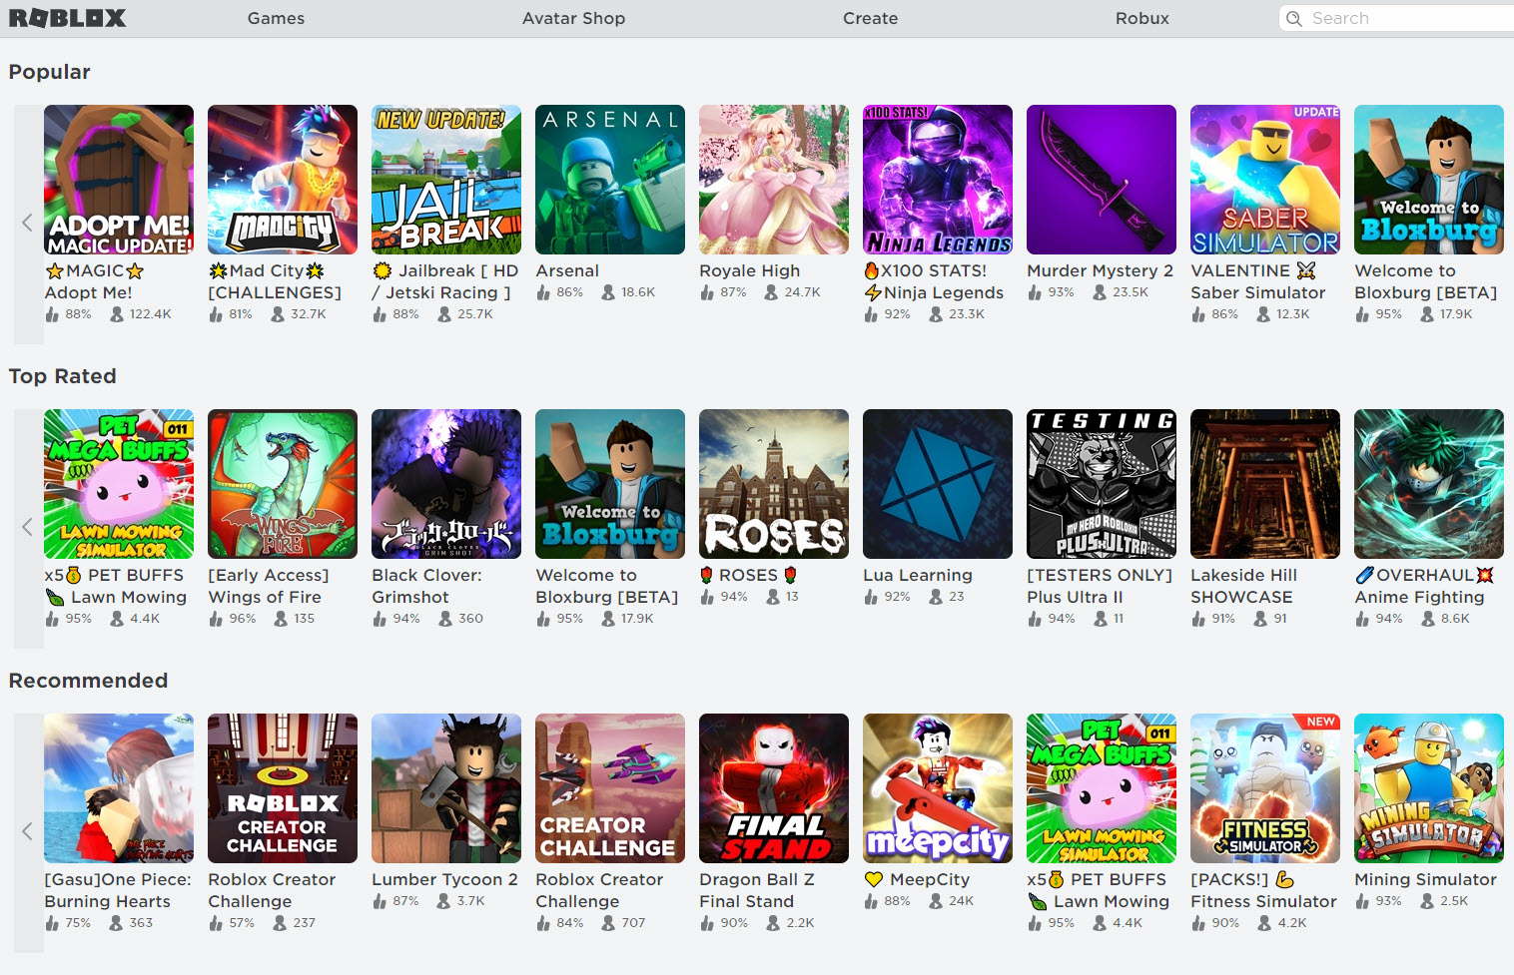Focus the Search input field
This screenshot has width=1514, height=975.
pos(1398,18)
